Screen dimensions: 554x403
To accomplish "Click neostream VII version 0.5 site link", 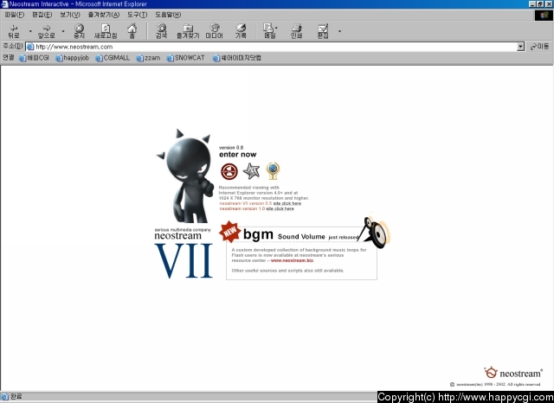I will click(x=287, y=203).
